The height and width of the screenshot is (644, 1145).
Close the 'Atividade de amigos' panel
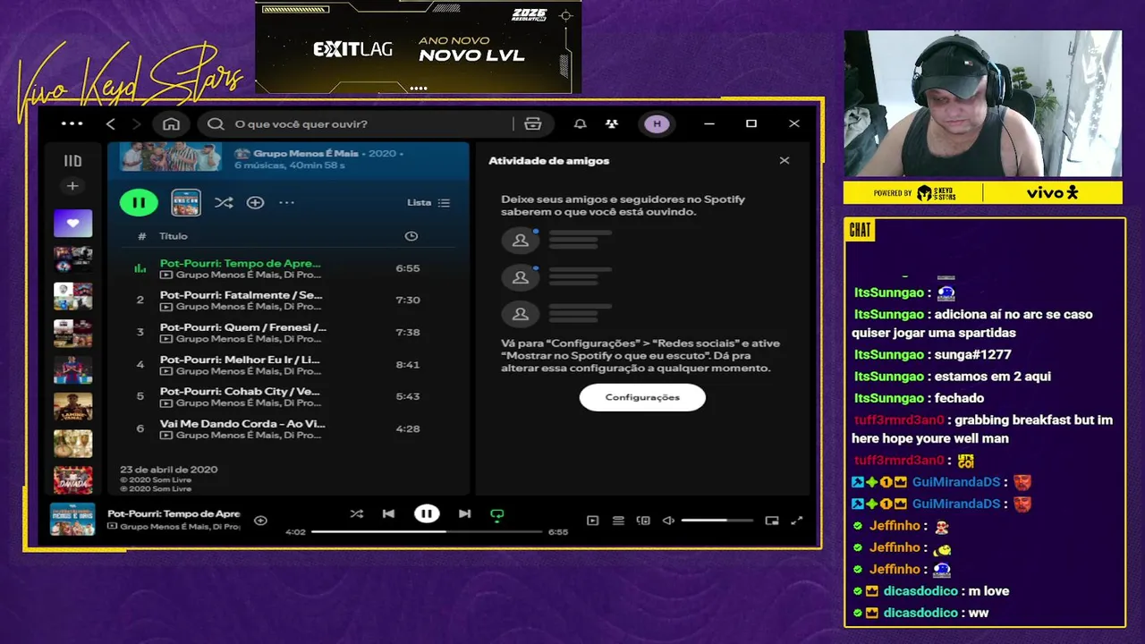coord(785,160)
